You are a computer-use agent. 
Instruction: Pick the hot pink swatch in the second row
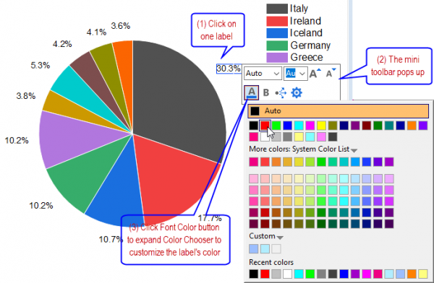pos(254,136)
